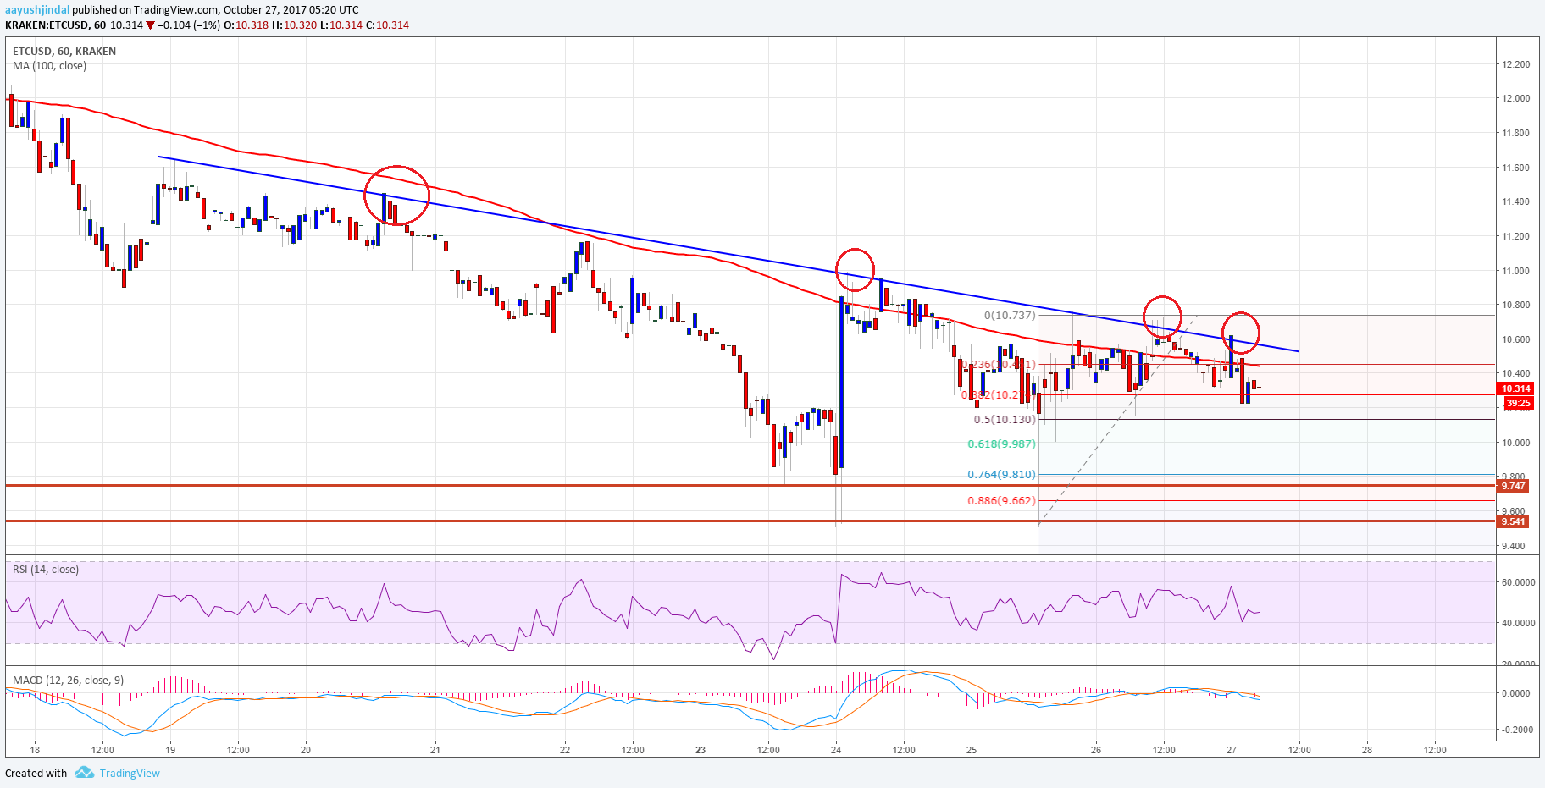Click the MACD -0.2000 axis label
The height and width of the screenshot is (788, 1545).
point(1515,730)
